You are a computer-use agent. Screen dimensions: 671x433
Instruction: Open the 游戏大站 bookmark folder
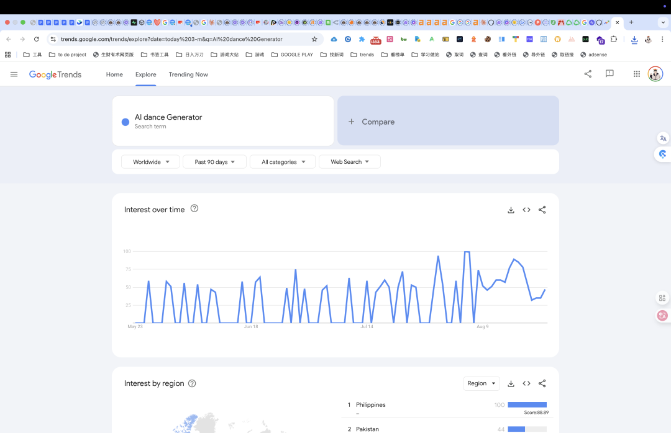point(225,55)
